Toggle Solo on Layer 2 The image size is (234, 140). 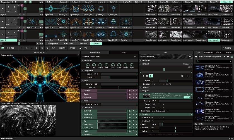tap(14, 20)
